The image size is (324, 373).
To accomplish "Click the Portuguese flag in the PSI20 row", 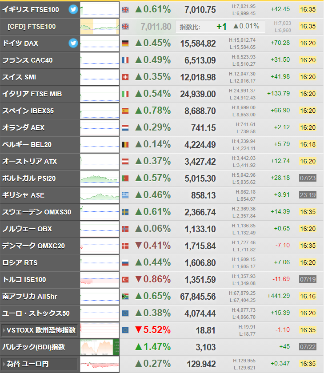I will (125, 179).
